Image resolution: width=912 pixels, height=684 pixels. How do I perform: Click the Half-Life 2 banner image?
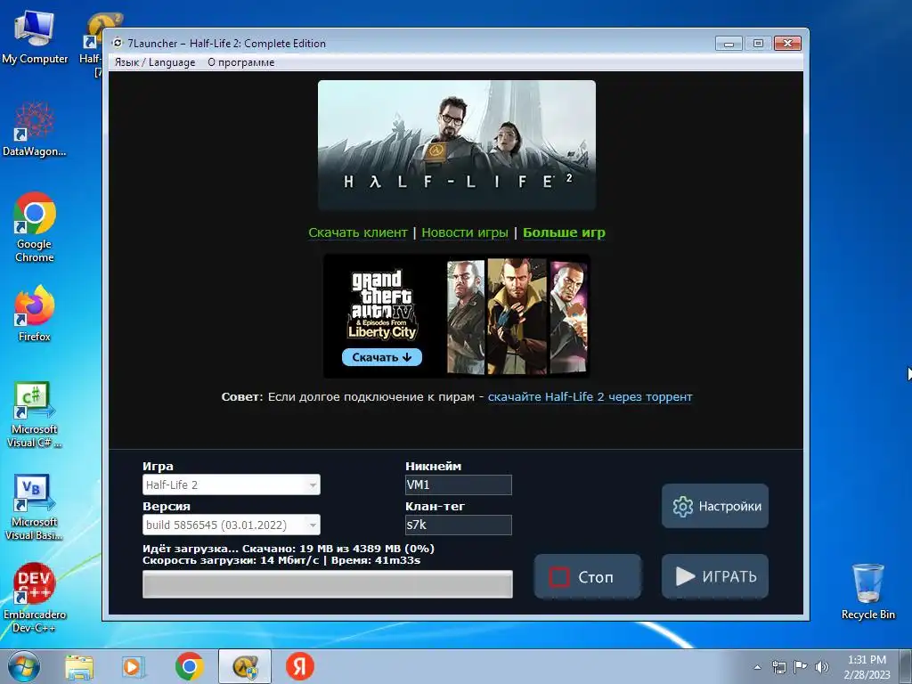point(457,145)
